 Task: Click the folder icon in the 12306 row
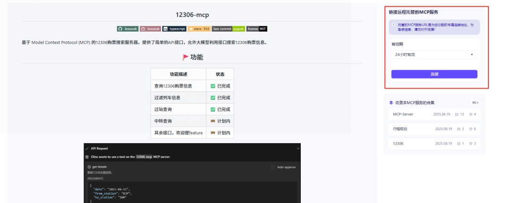point(459,143)
